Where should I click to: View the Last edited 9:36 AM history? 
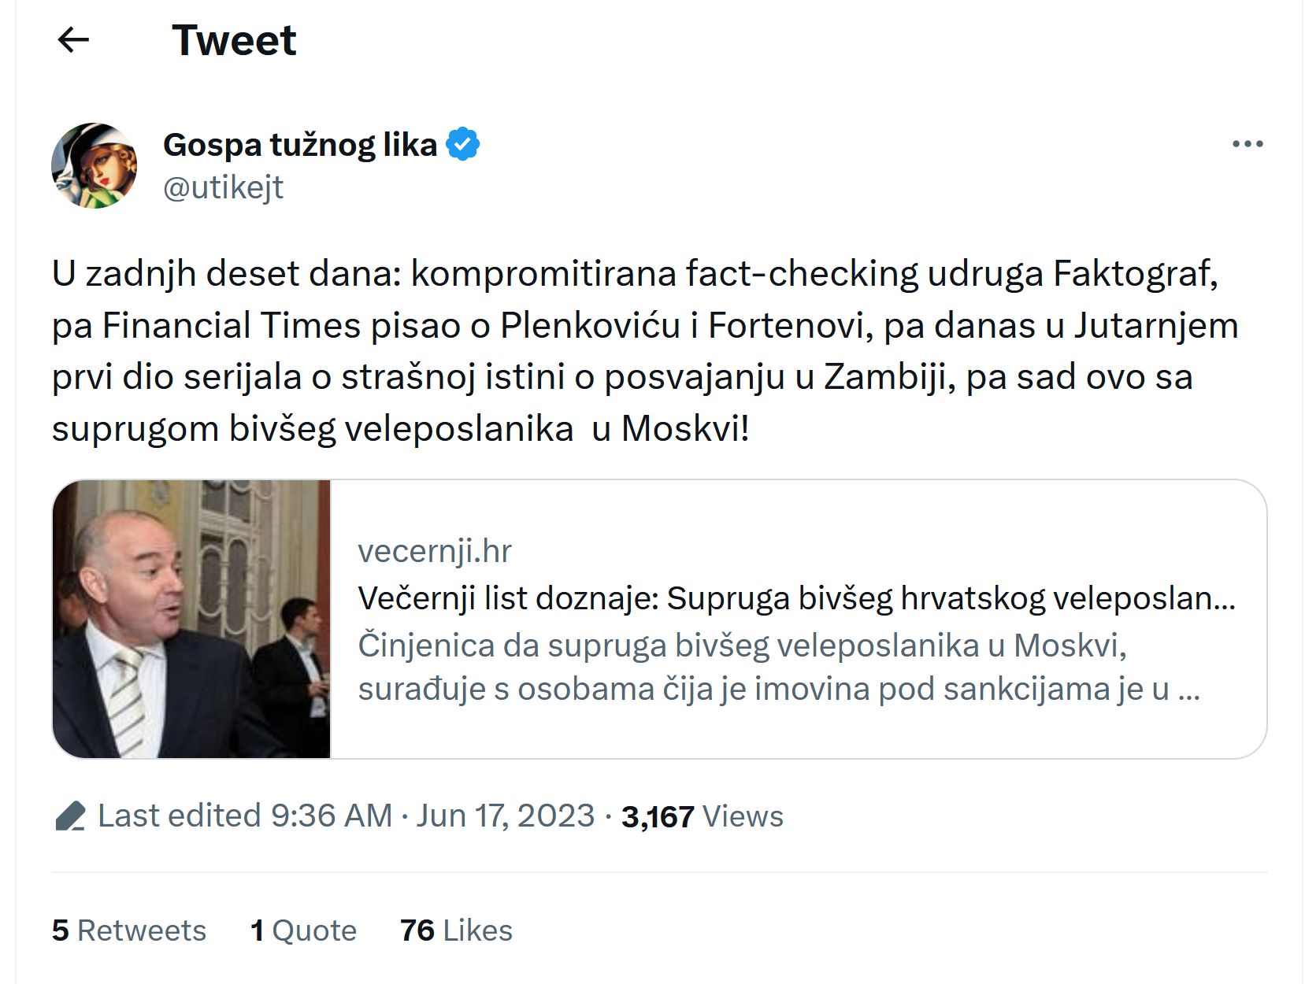(245, 816)
